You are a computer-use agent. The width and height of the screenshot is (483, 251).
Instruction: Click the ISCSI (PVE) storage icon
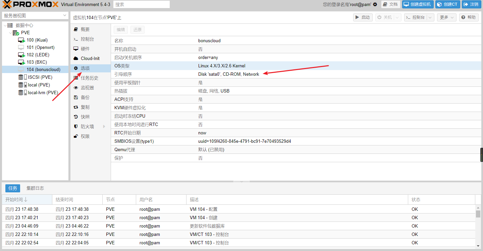coord(22,77)
